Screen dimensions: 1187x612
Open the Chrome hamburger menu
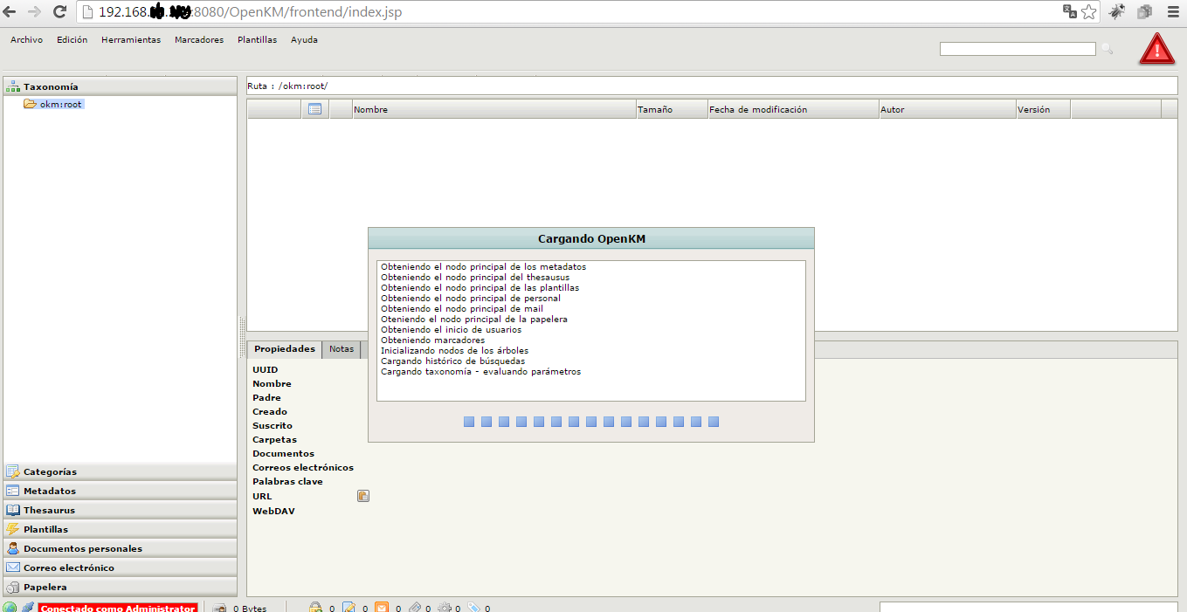(x=1172, y=12)
